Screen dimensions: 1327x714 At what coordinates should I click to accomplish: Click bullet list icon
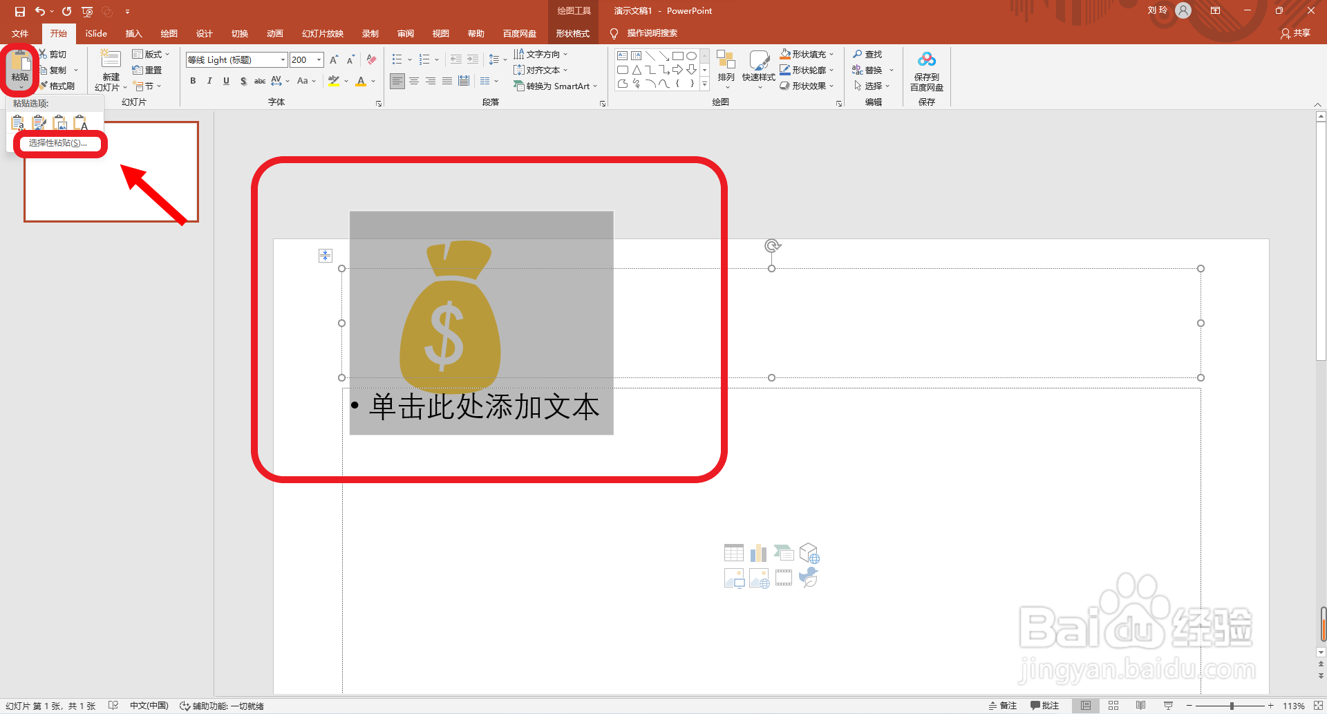(x=397, y=60)
